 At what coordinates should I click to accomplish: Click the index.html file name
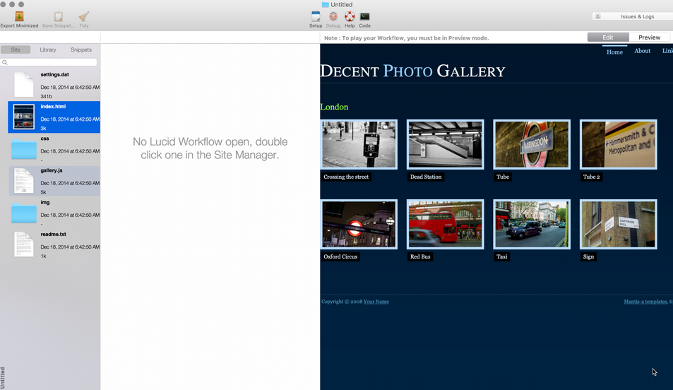(x=53, y=106)
